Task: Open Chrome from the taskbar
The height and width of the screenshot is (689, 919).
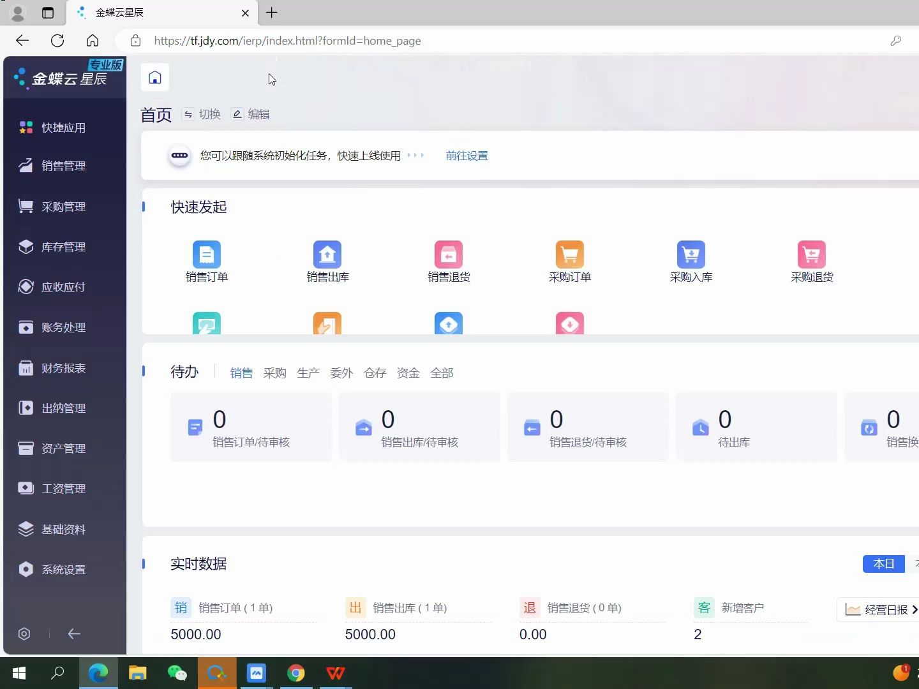Action: [296, 673]
